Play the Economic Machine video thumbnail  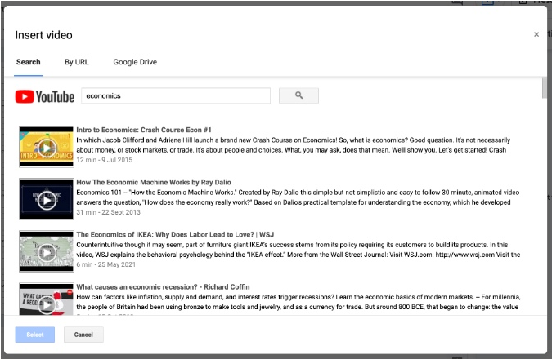pos(47,200)
